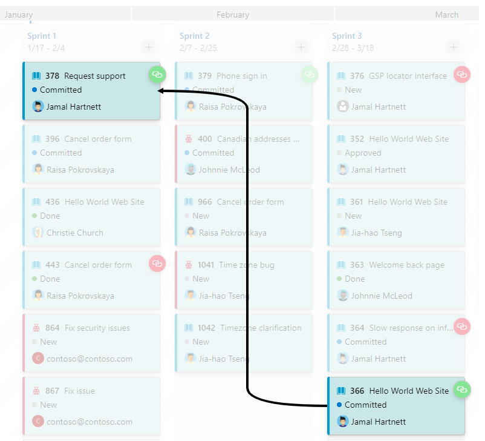Open the Sprint 1 heading link
Image resolution: width=485 pixels, height=441 pixels.
tap(42, 36)
